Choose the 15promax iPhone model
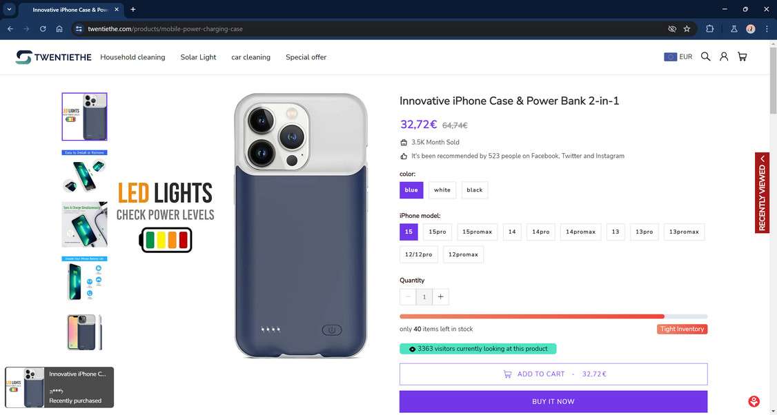Viewport: 777px width, 415px height. (477, 232)
